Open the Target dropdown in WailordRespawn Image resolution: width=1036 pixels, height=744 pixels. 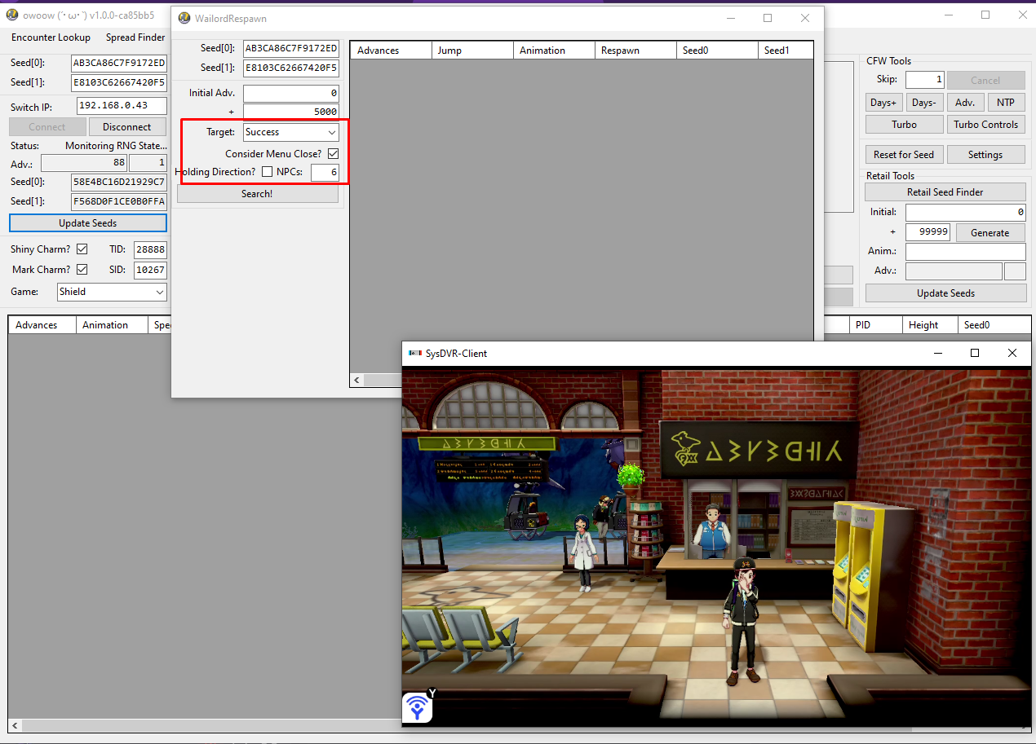coord(291,132)
